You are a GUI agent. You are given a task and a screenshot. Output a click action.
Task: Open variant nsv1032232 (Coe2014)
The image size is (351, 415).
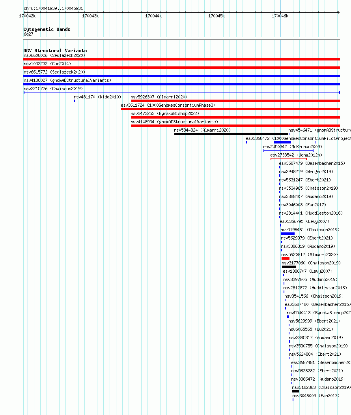tap(47, 64)
